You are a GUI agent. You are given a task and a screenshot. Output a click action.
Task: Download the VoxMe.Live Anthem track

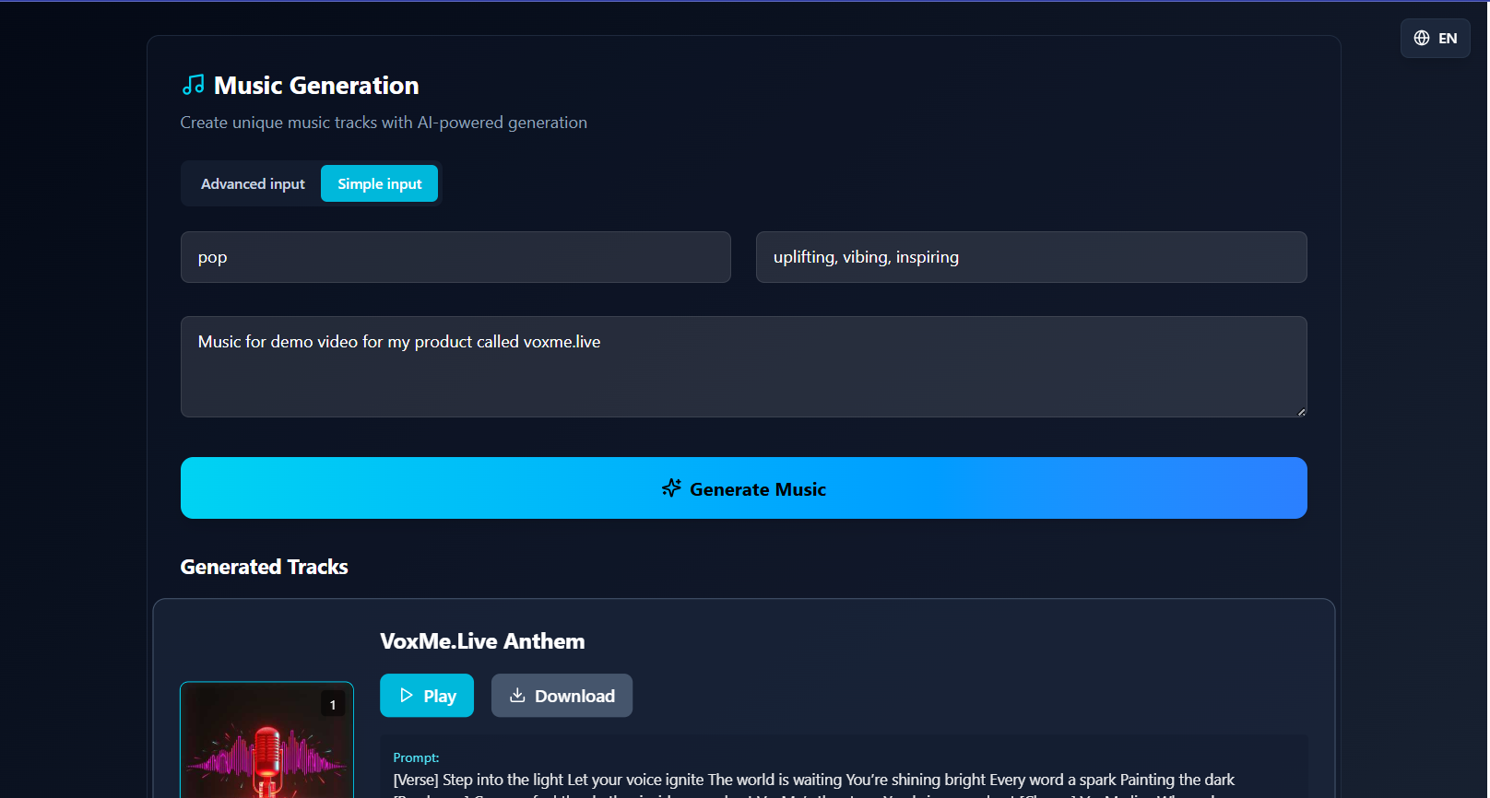pyautogui.click(x=562, y=696)
